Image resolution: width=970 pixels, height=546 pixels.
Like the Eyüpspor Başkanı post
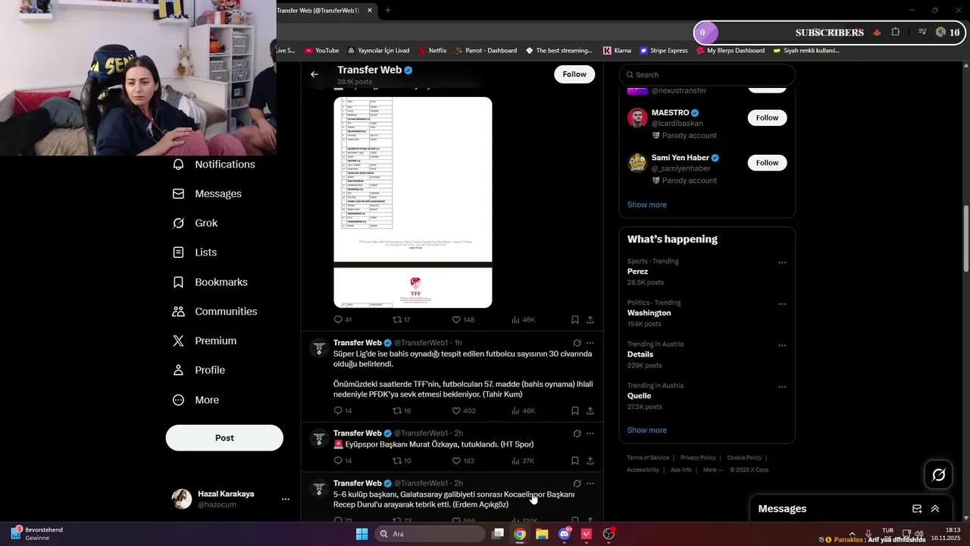[x=462, y=460]
